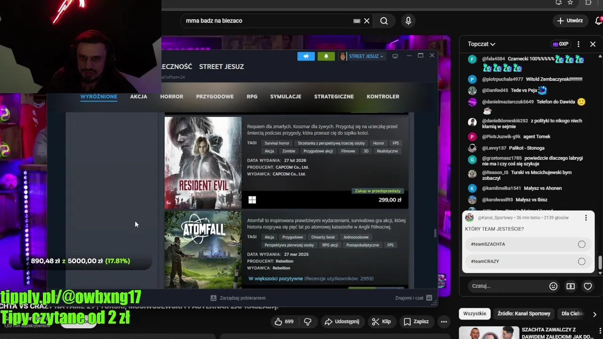Click Steam user avatar picture

(x=342, y=56)
